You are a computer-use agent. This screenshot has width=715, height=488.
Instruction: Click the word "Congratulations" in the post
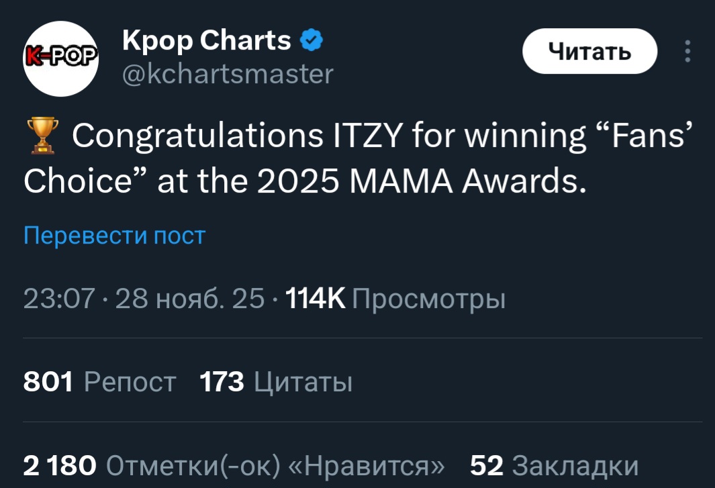[197, 137]
